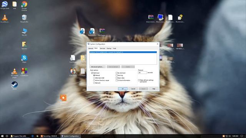
Task: Switch to the Tools tab
Action: coord(115,49)
